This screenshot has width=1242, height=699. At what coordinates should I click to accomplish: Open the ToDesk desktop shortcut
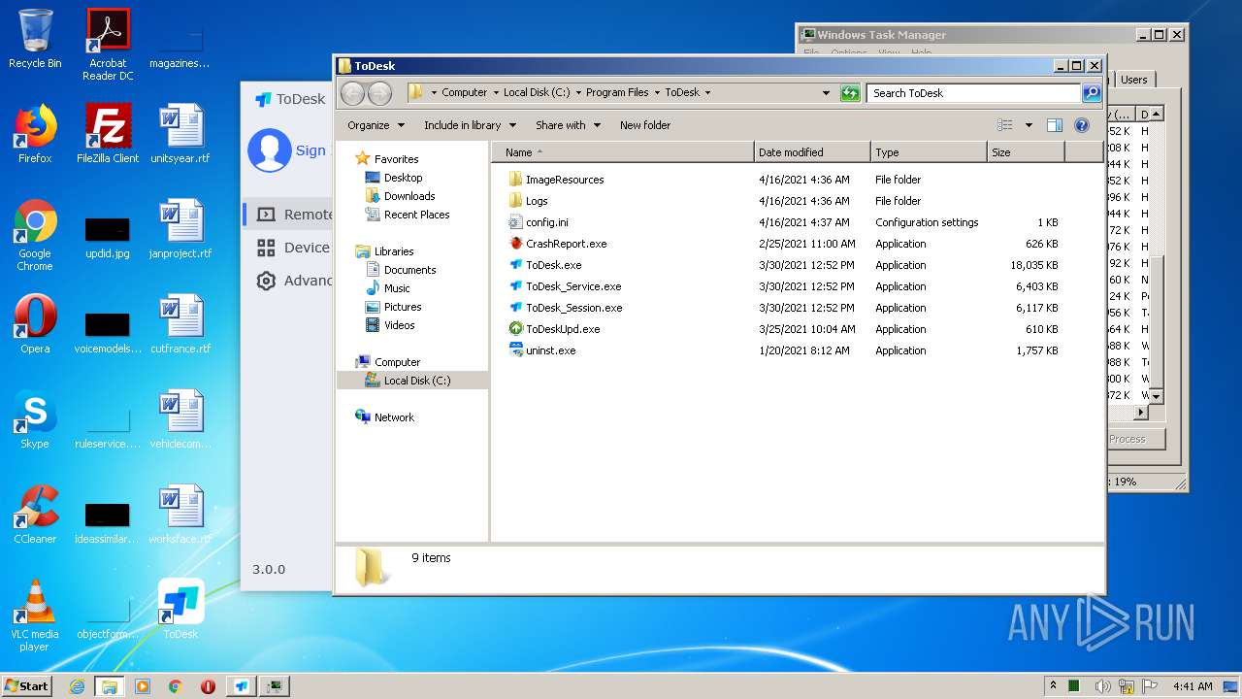[x=180, y=610]
